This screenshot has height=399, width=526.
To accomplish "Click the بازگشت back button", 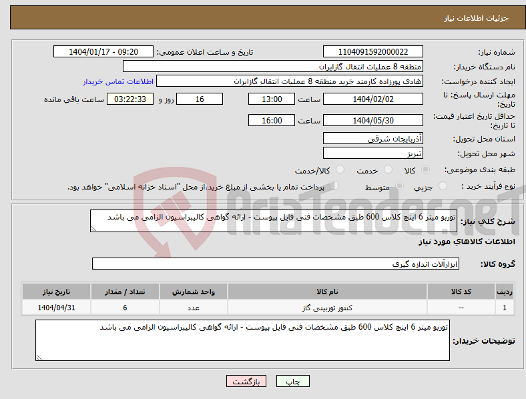I will click(246, 381).
